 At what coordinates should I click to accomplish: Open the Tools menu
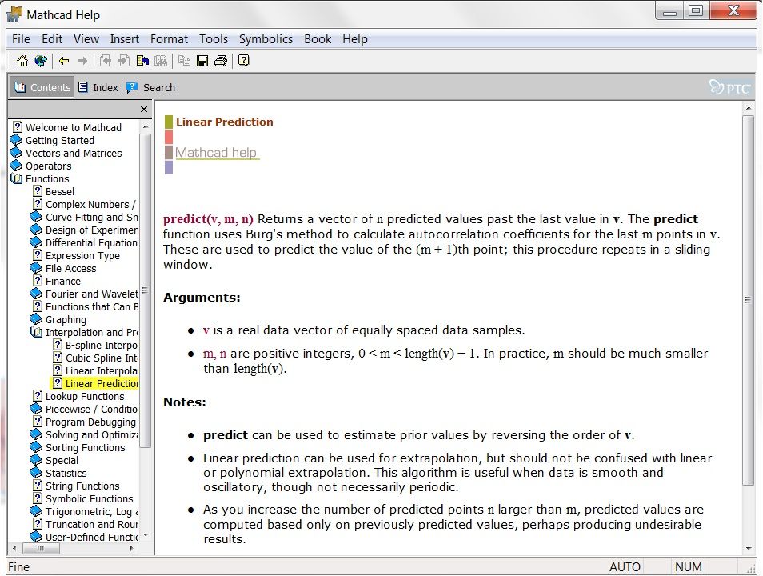214,39
